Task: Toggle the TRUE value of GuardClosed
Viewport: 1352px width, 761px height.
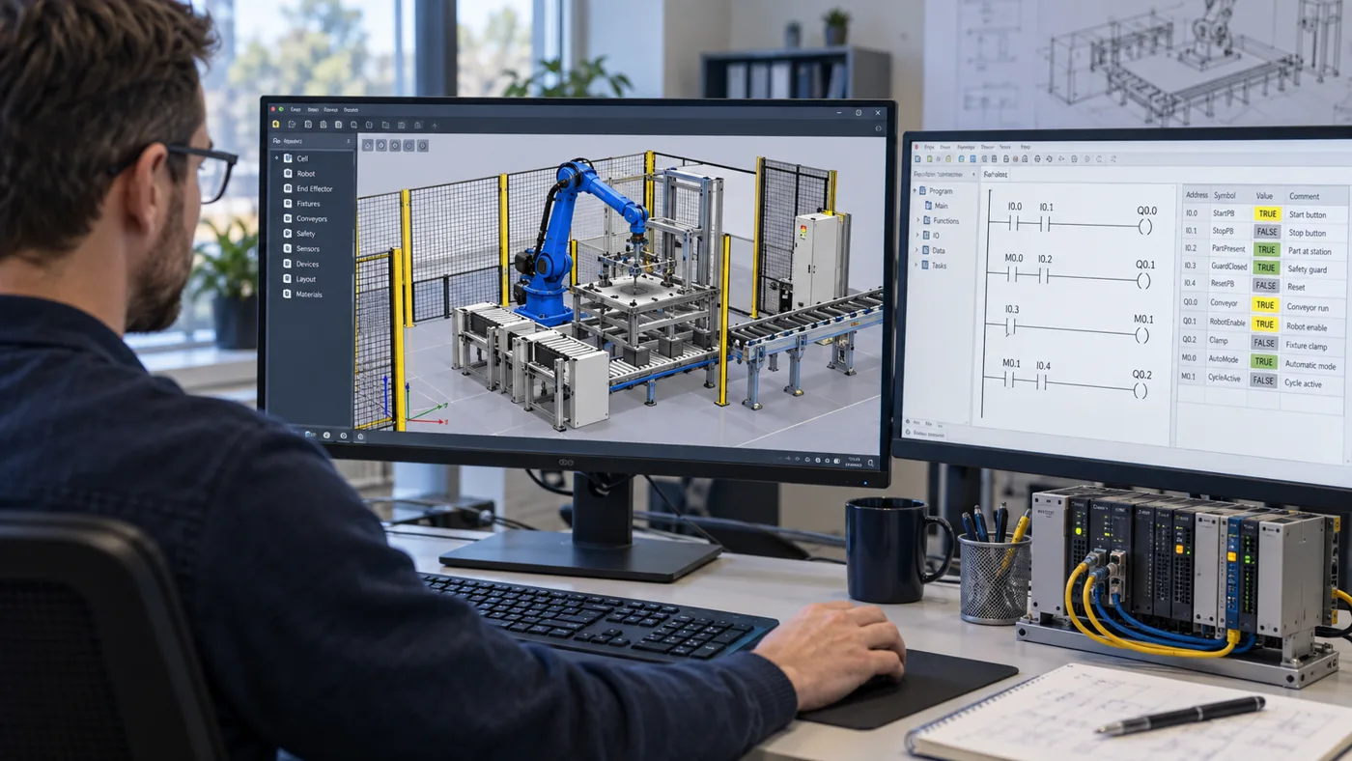Action: coord(1266,268)
